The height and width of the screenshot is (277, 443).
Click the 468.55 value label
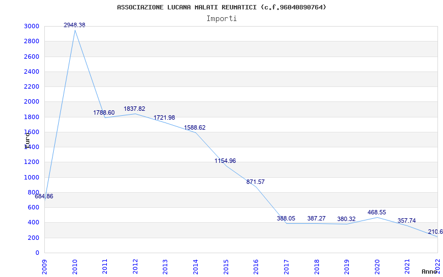point(377,213)
